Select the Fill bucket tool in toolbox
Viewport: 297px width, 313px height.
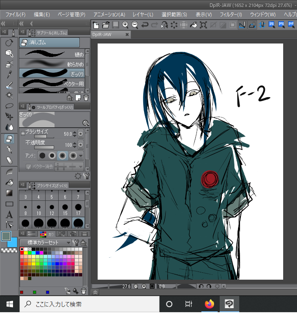(9, 183)
